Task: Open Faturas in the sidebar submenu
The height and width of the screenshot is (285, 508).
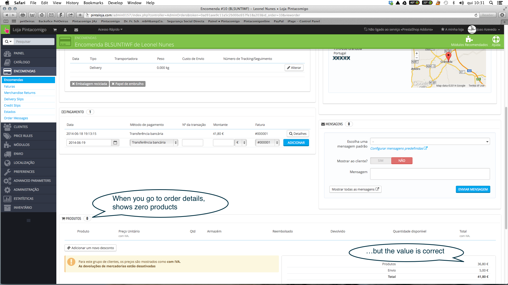Action: (10, 87)
